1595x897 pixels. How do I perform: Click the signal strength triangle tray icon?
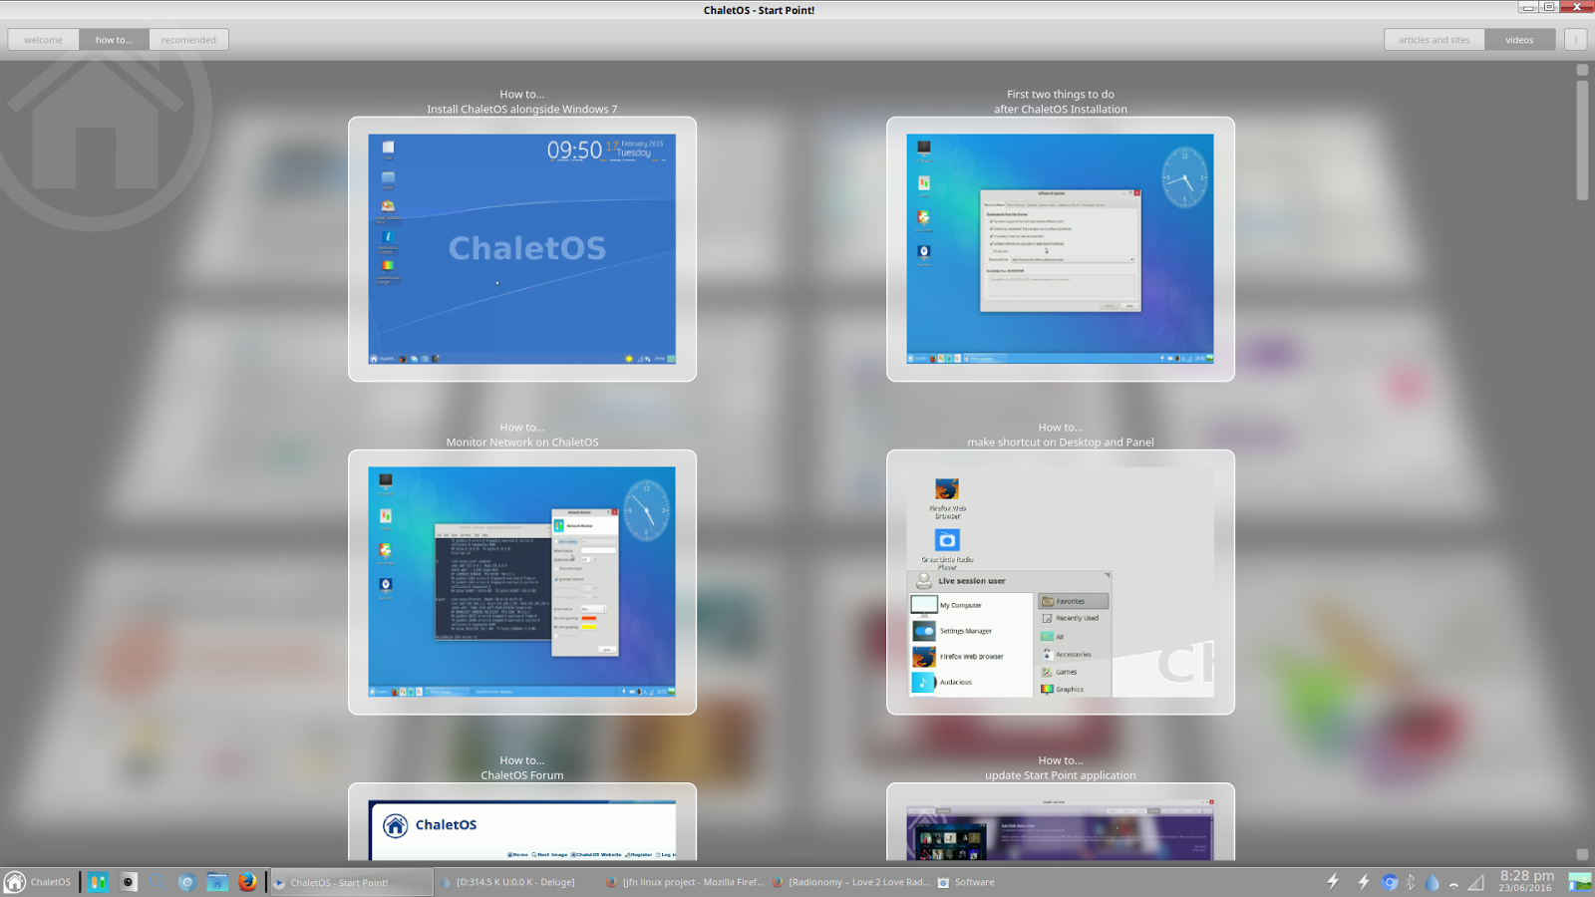tap(1476, 882)
